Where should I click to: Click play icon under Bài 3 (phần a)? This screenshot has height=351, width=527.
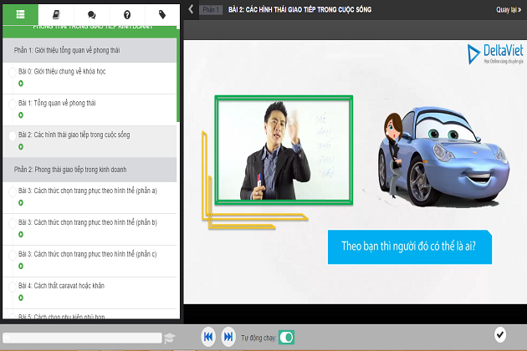click(21, 203)
